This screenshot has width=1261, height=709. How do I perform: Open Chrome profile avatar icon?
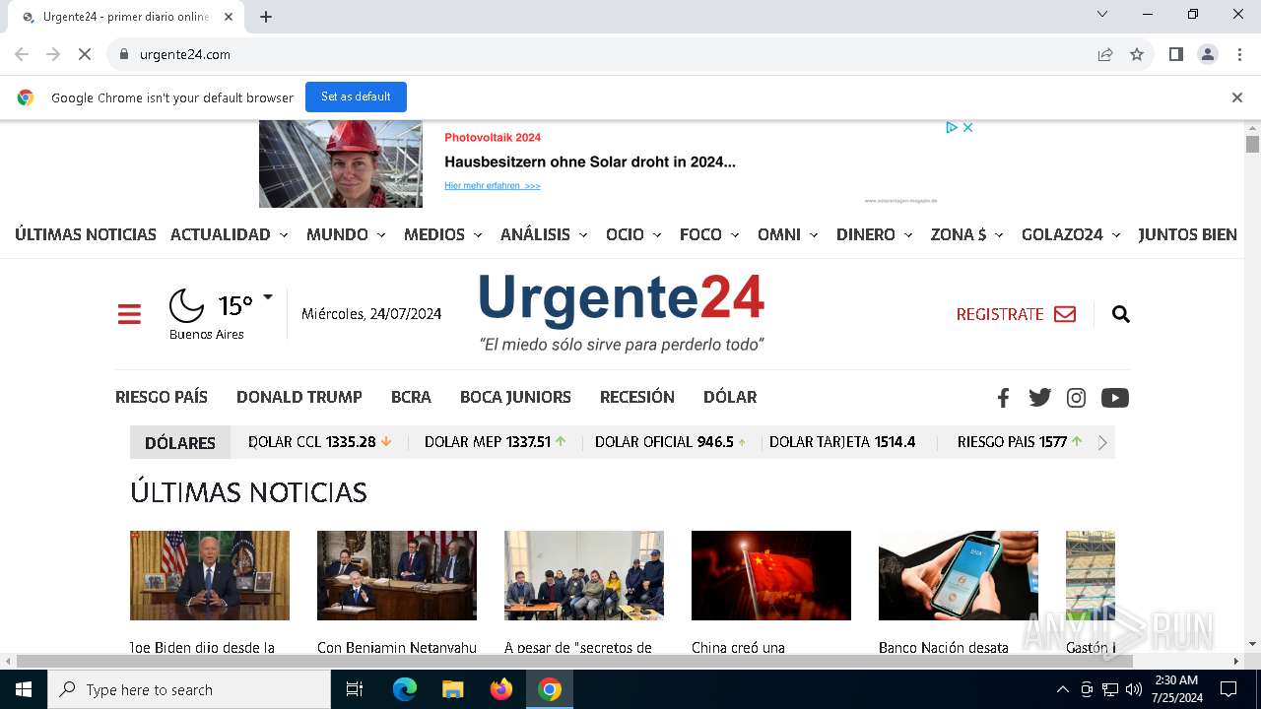coord(1208,54)
